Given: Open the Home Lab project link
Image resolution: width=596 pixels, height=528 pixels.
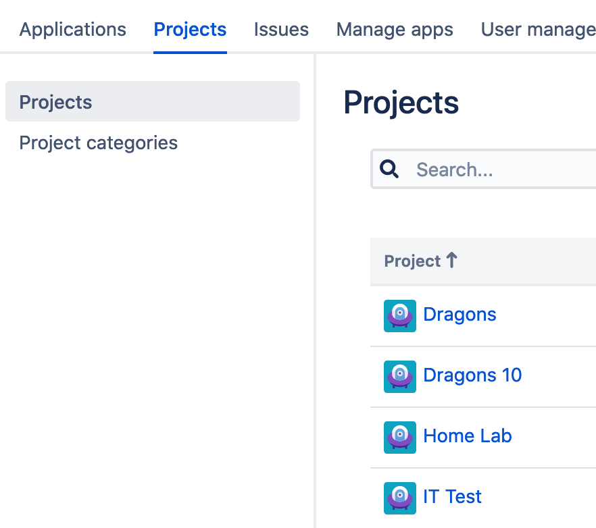Looking at the screenshot, I should click(x=467, y=436).
